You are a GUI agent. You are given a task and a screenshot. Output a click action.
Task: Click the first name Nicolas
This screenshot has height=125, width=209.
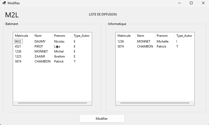[59, 41]
